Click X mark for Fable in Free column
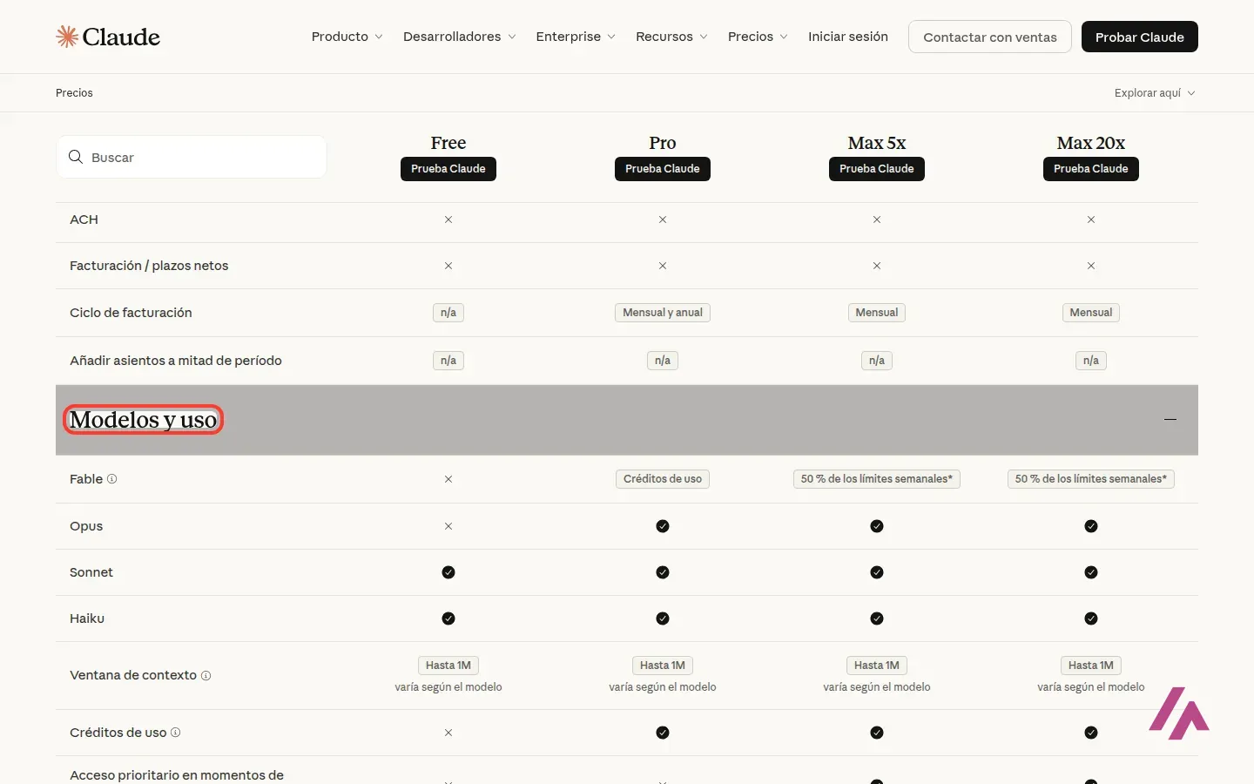Viewport: 1254px width, 784px height. [x=448, y=479]
